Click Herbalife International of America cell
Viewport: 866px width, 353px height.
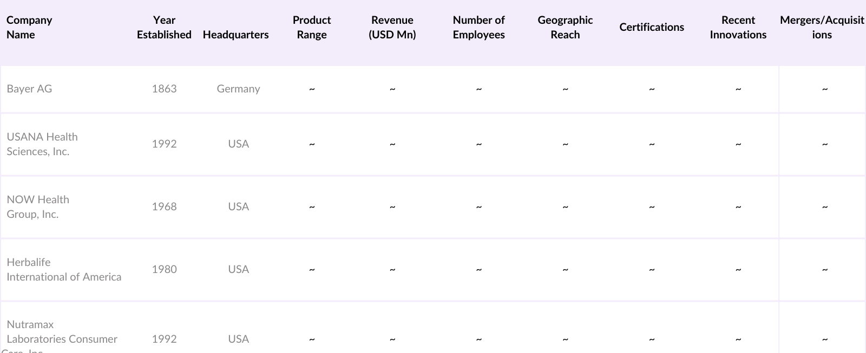click(x=64, y=269)
